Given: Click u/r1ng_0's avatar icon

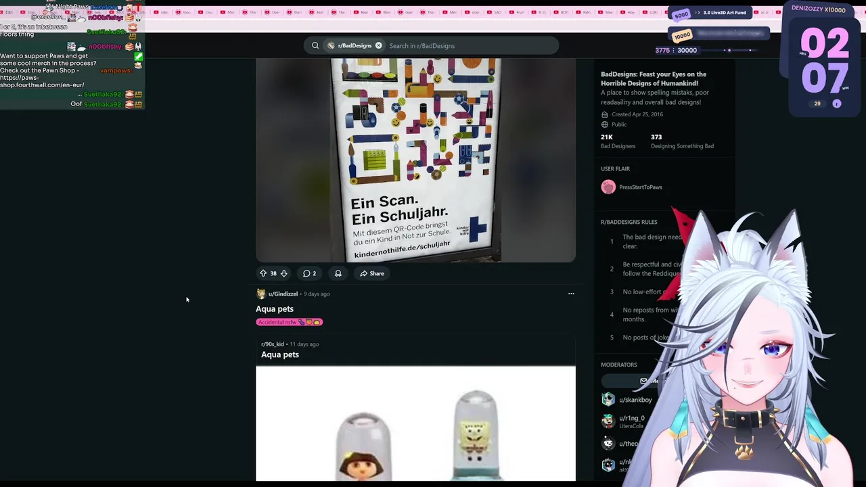Looking at the screenshot, I should (608, 421).
